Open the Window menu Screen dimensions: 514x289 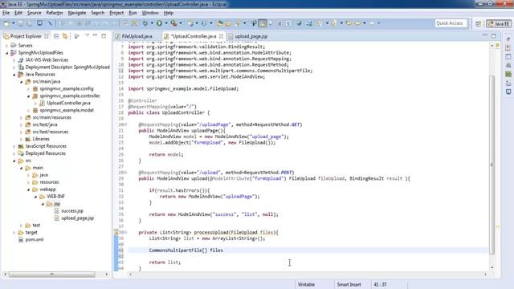point(150,13)
